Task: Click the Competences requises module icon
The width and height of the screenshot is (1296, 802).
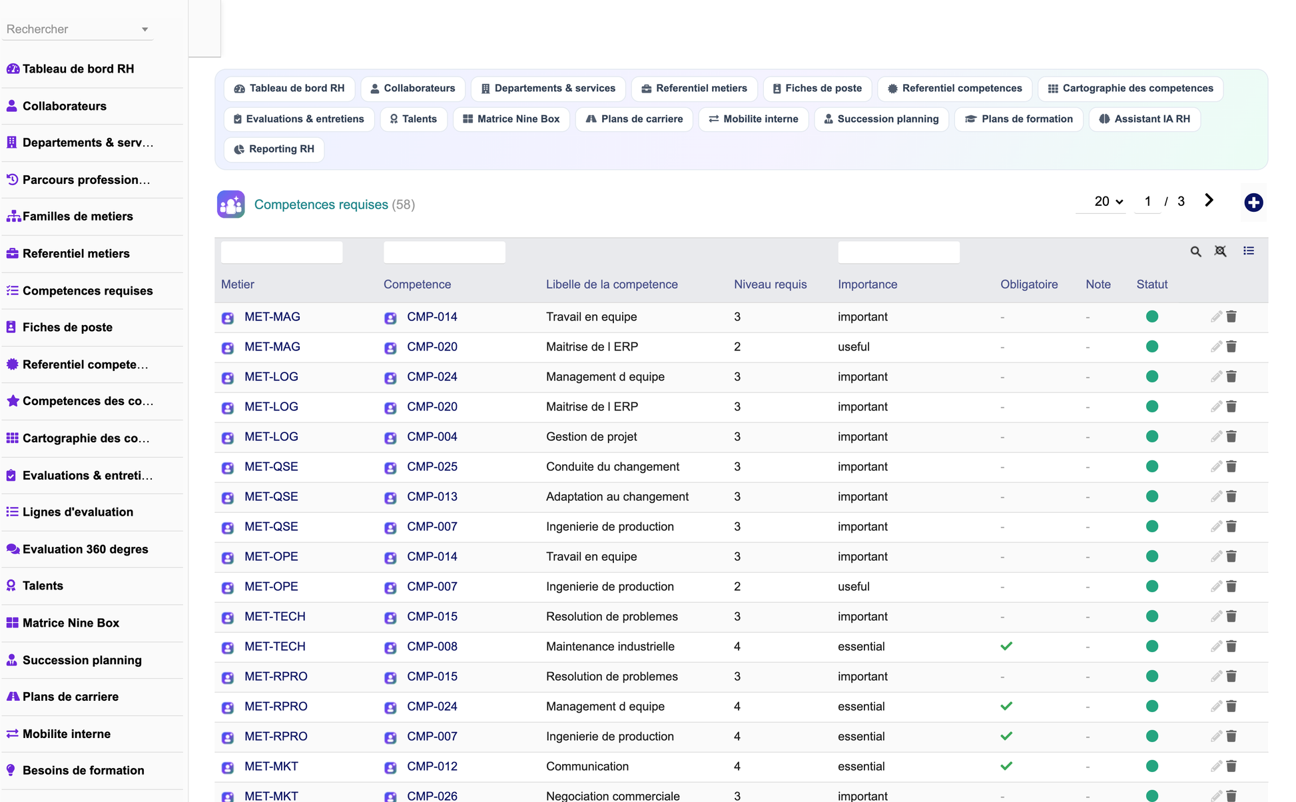Action: [230, 204]
